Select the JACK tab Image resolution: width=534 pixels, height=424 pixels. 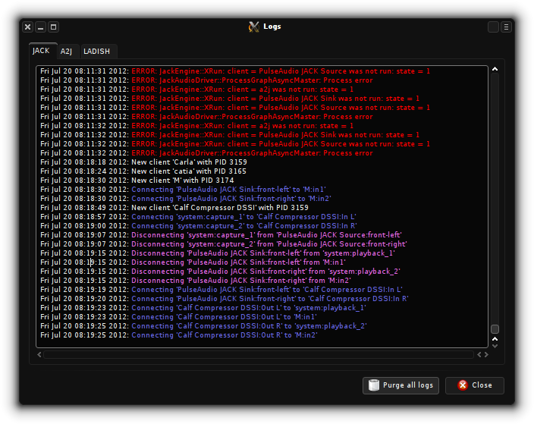41,51
